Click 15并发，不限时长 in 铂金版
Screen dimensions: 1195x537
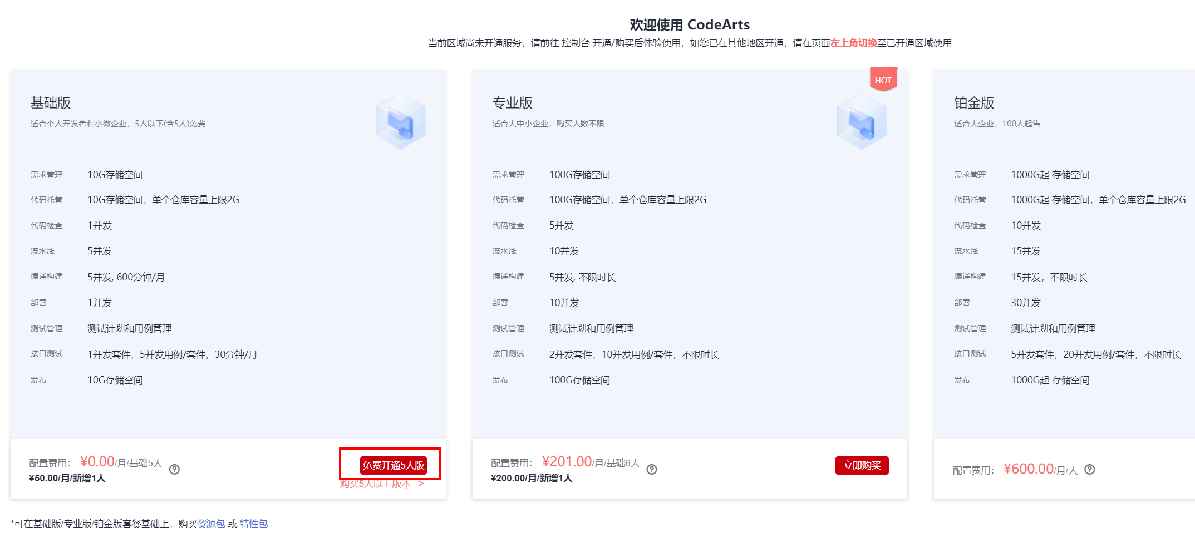click(x=1049, y=277)
